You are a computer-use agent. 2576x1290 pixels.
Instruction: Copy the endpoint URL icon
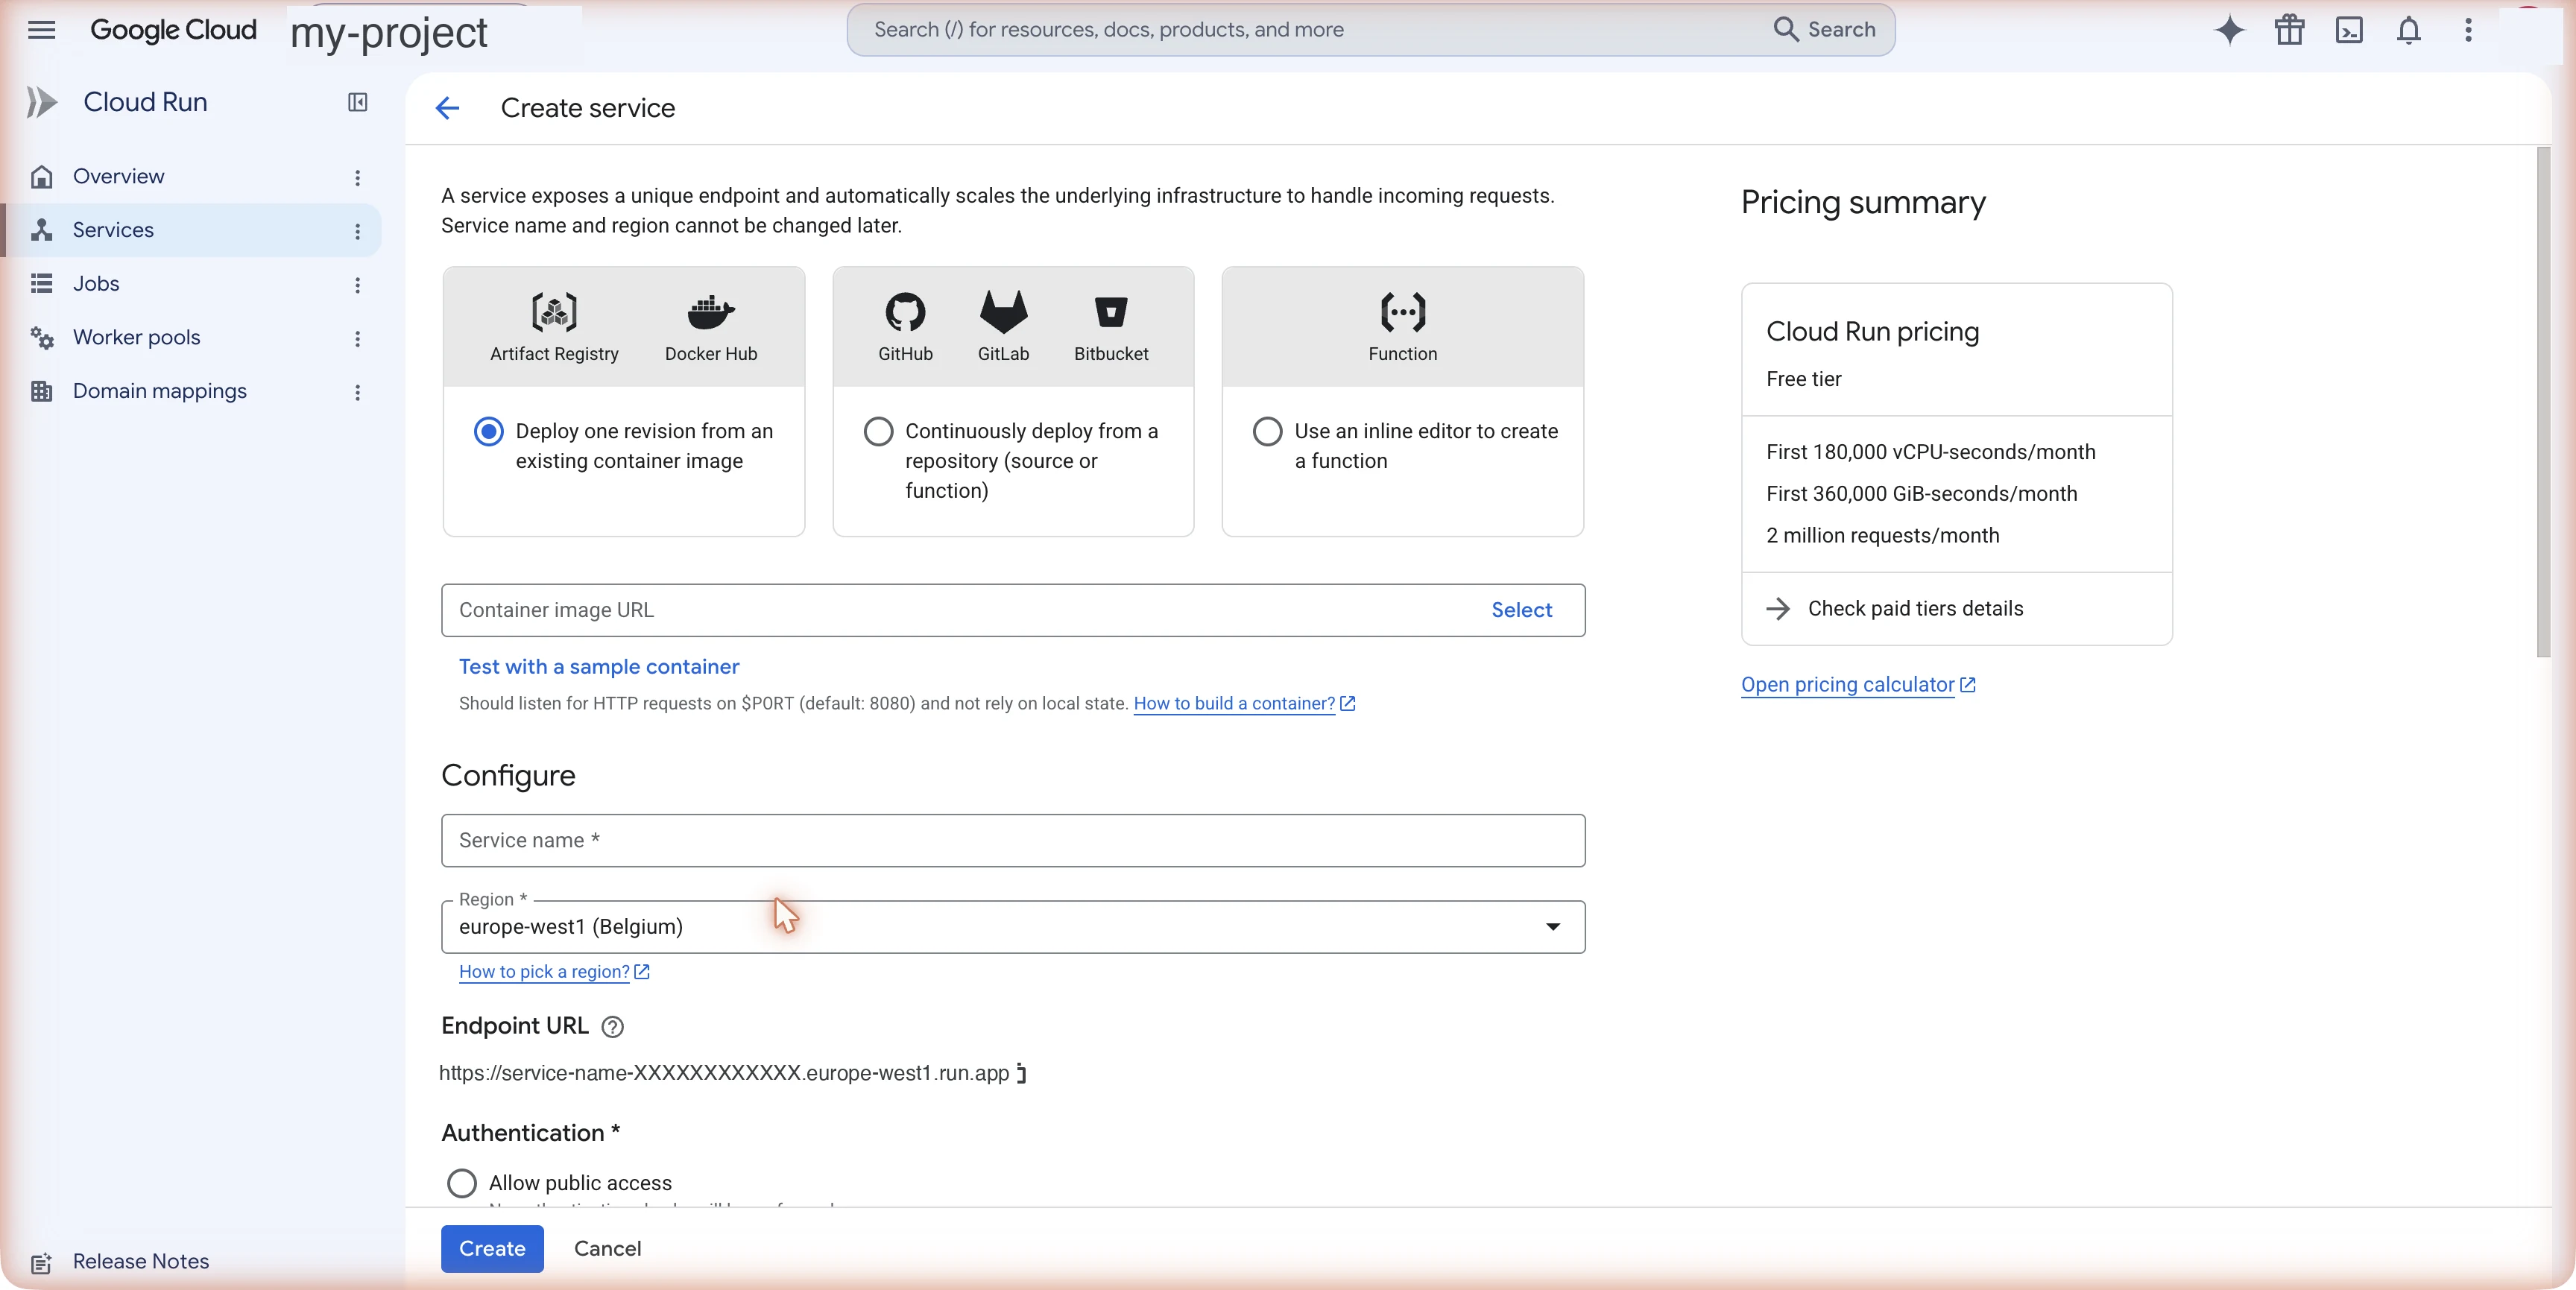1021,1073
